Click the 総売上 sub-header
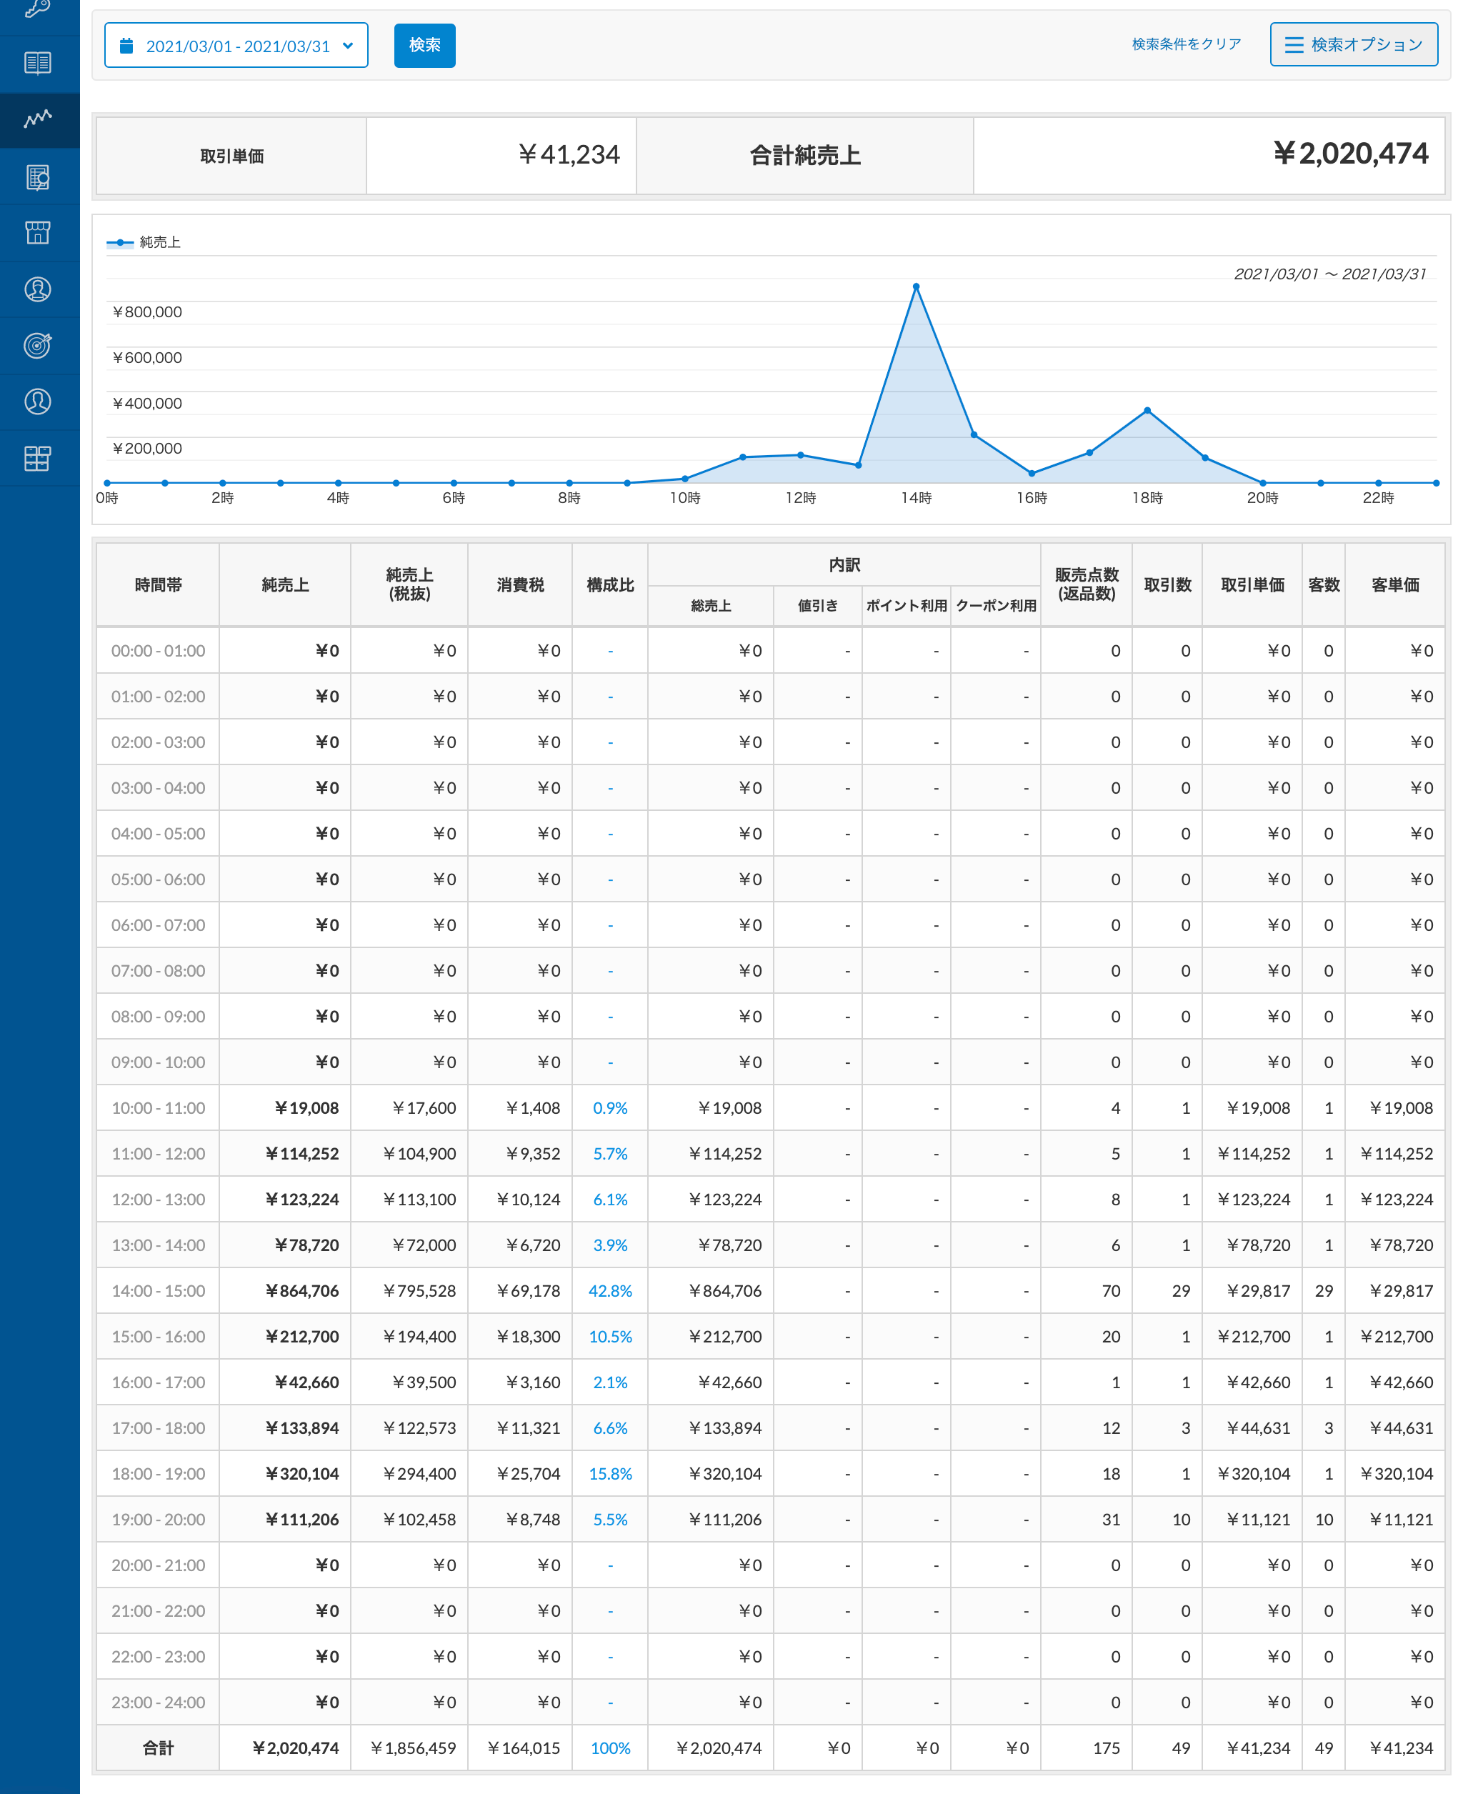The width and height of the screenshot is (1463, 1794). 711,606
